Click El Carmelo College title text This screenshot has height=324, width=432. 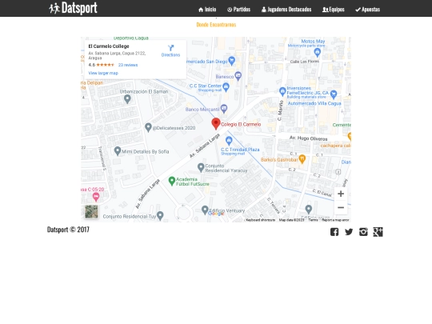(x=109, y=46)
